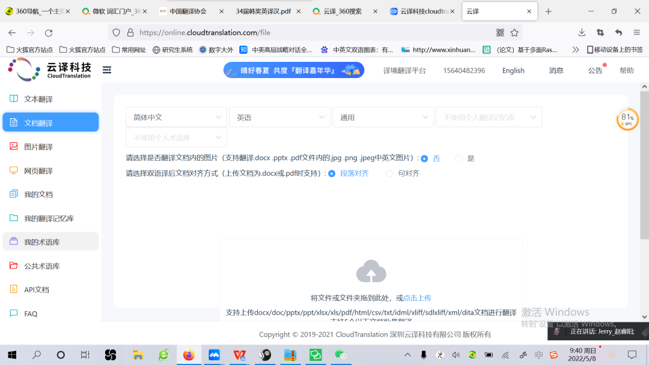Open the QR code icon in address bar

click(x=500, y=32)
